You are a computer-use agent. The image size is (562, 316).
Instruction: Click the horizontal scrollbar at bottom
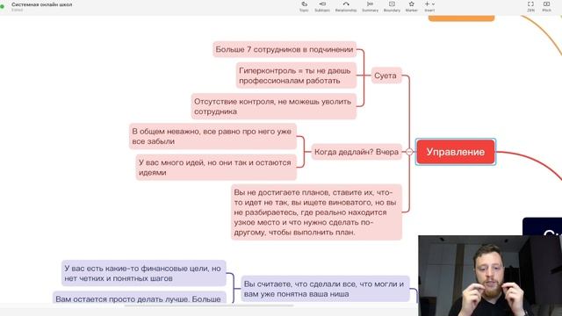(x=209, y=306)
